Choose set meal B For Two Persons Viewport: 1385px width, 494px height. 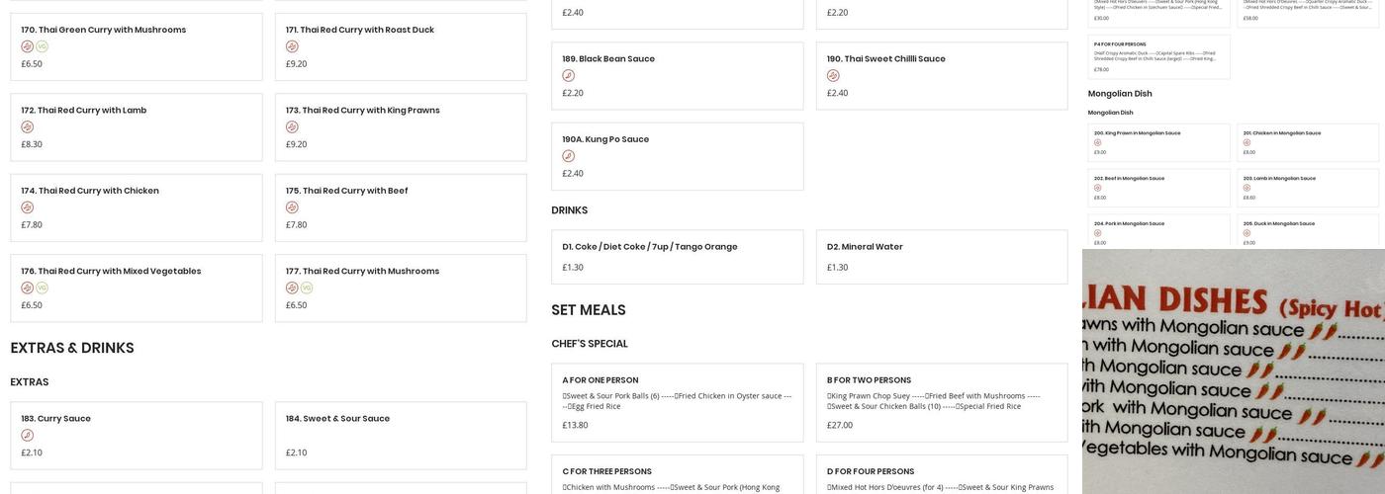[x=941, y=402]
